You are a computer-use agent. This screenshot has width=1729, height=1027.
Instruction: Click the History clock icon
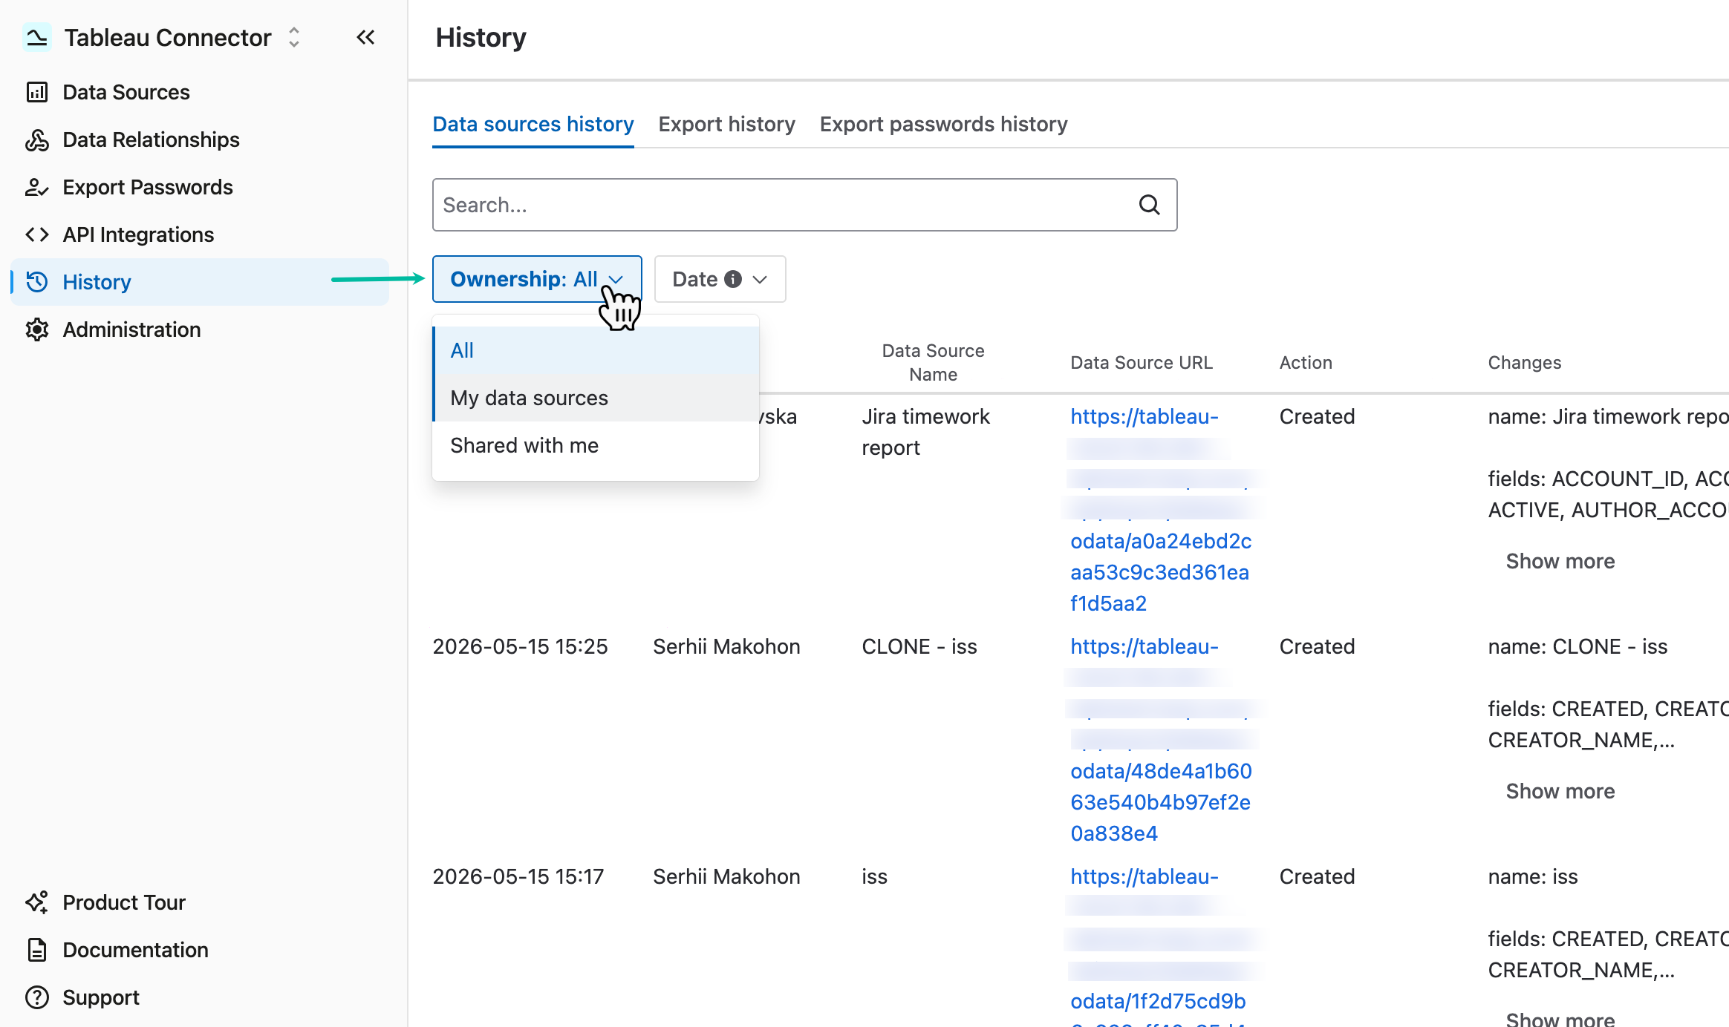tap(37, 282)
